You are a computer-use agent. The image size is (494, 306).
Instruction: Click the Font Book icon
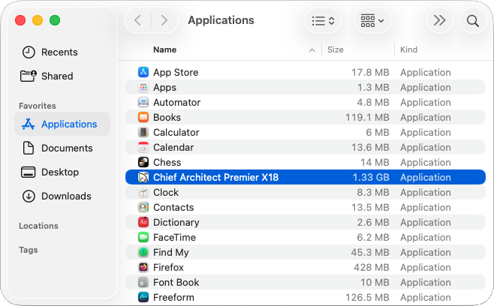point(143,283)
